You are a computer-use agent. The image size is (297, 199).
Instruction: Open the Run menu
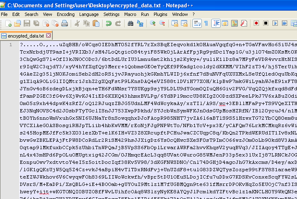coord(145,14)
